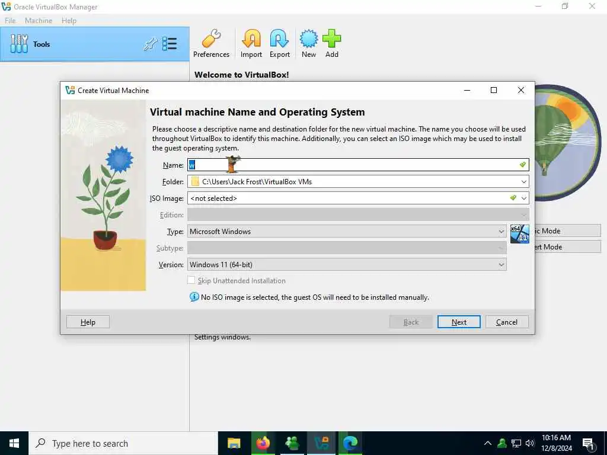The height and width of the screenshot is (455, 607).
Task: Click the pin icon beside Tools
Action: pyautogui.click(x=150, y=44)
